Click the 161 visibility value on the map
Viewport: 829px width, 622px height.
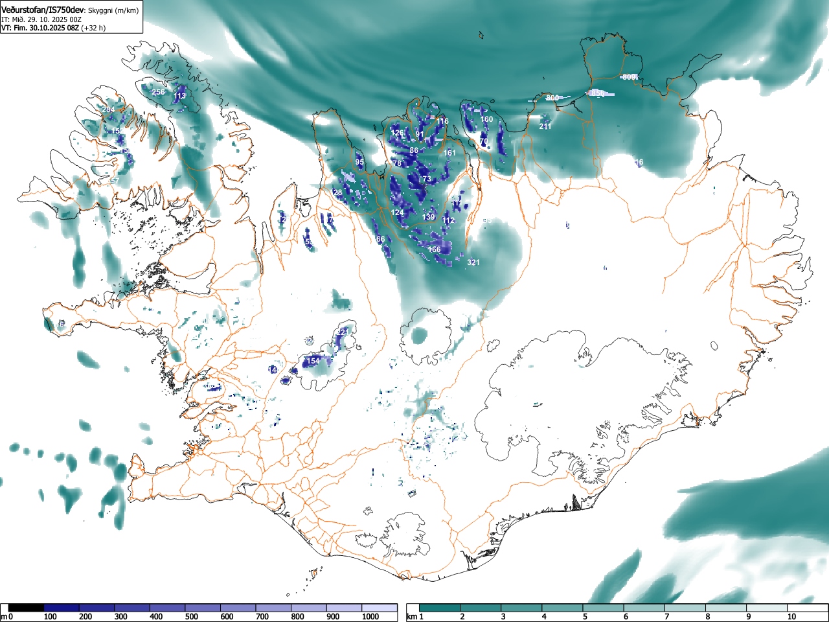[450, 153]
